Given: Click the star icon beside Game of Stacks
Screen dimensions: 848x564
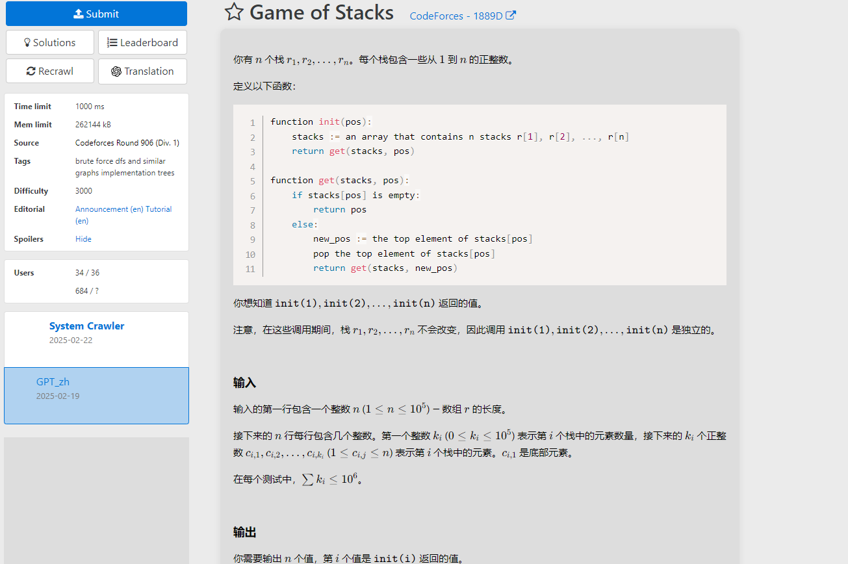Looking at the screenshot, I should pos(234,12).
